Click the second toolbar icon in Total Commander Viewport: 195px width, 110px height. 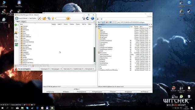(101, 19)
